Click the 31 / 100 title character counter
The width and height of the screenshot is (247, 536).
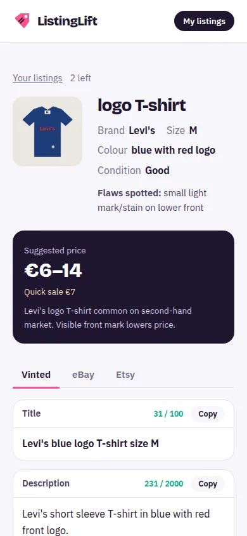168,414
